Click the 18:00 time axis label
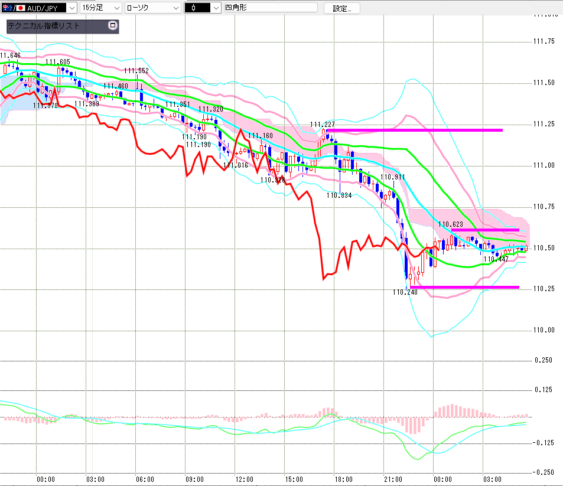The image size is (563, 486). [x=344, y=480]
